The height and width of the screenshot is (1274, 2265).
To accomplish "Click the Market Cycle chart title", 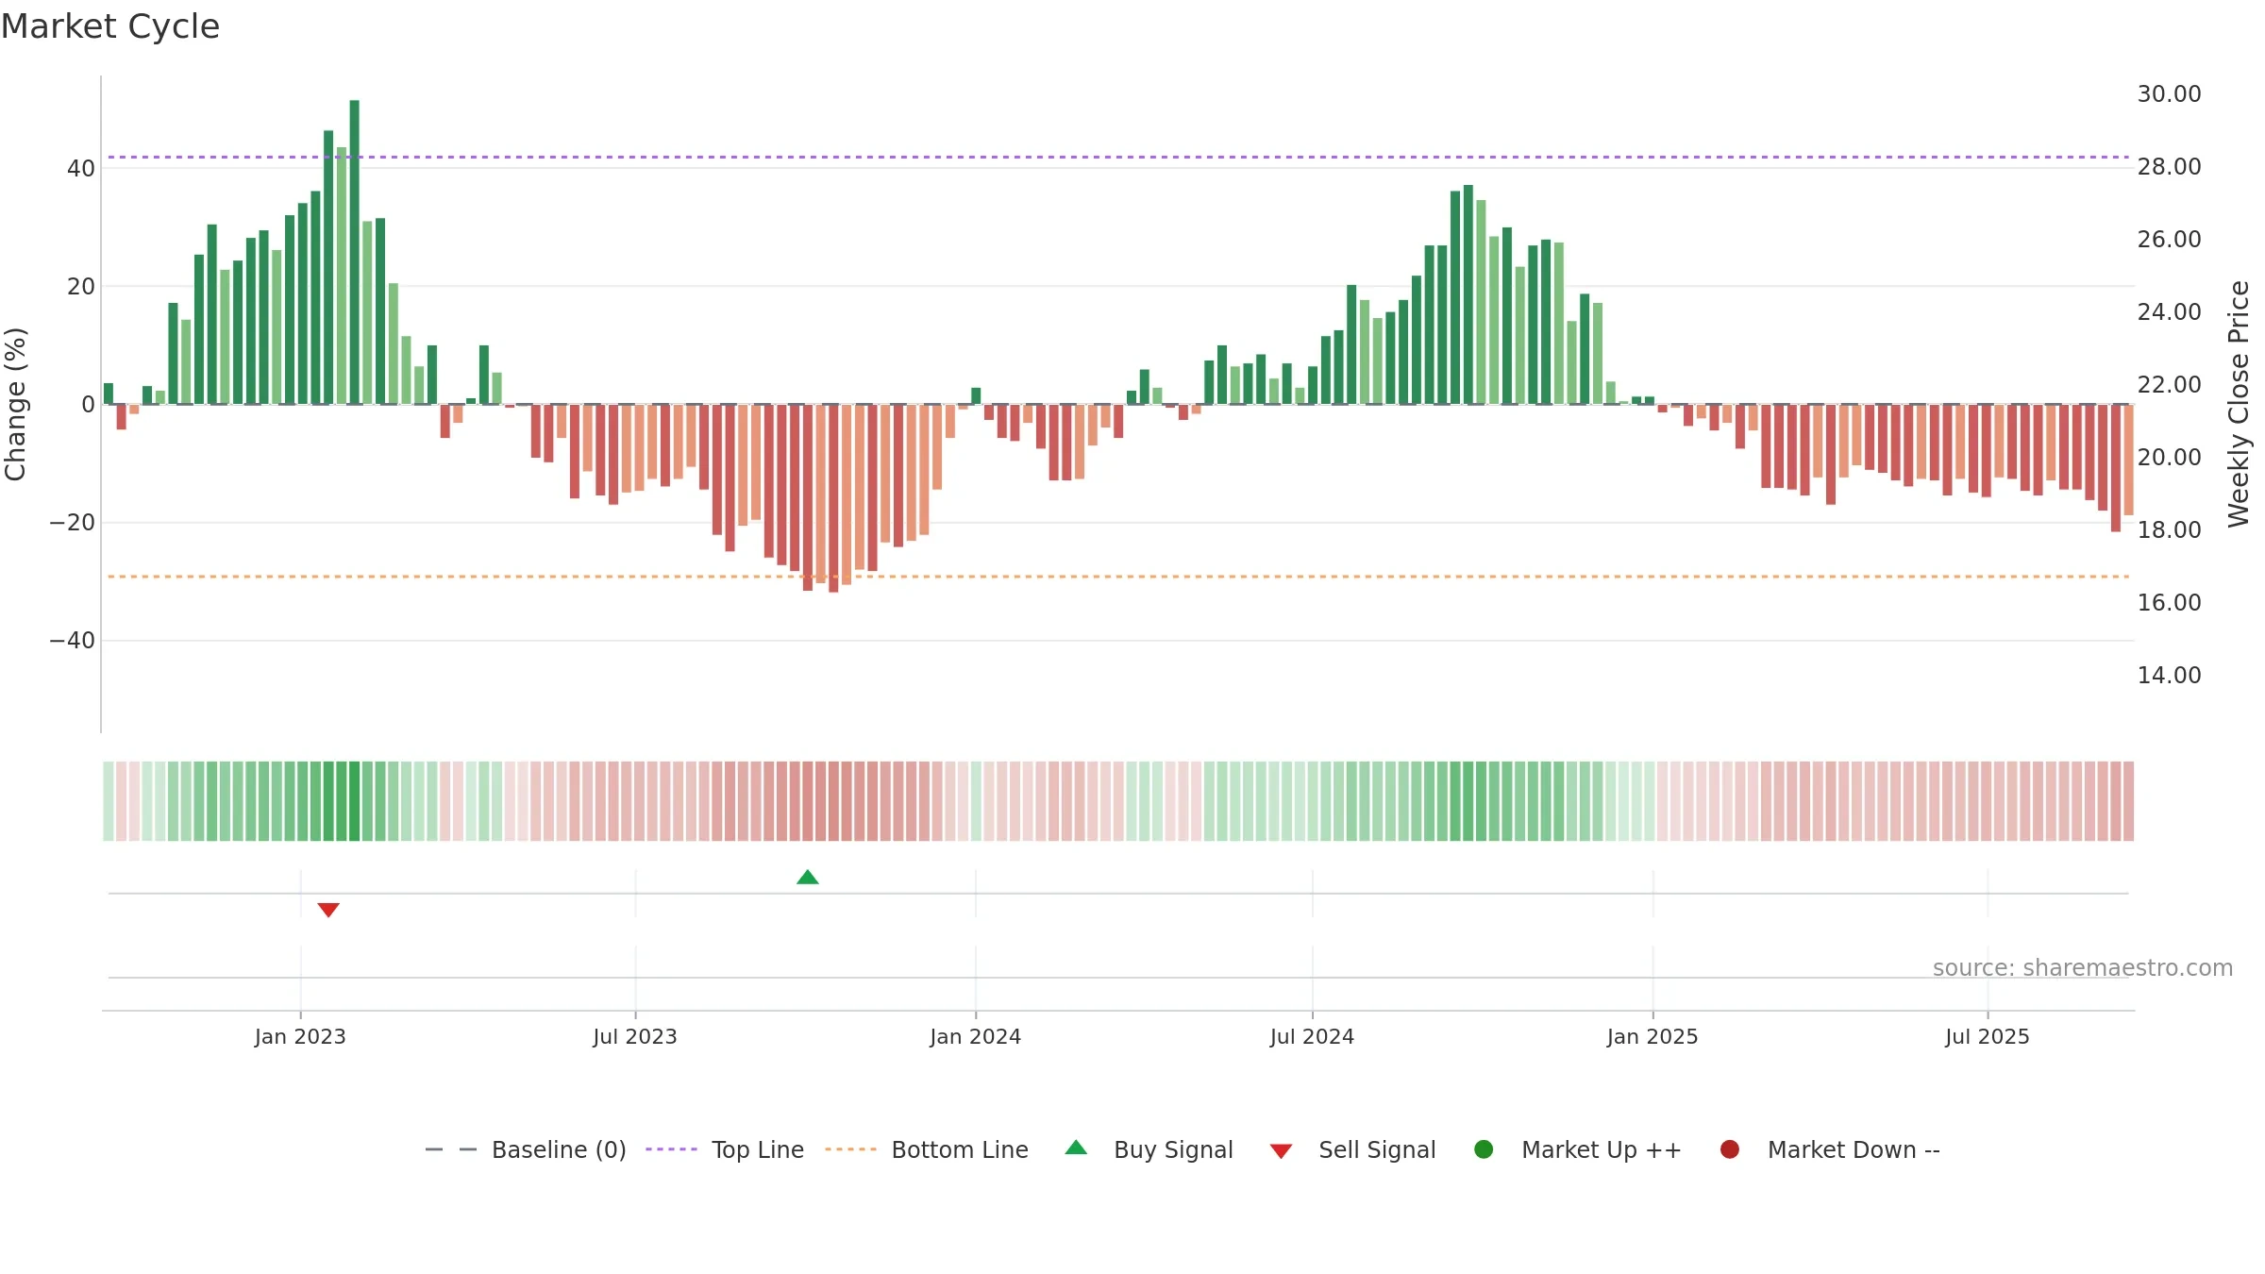I will point(110,26).
